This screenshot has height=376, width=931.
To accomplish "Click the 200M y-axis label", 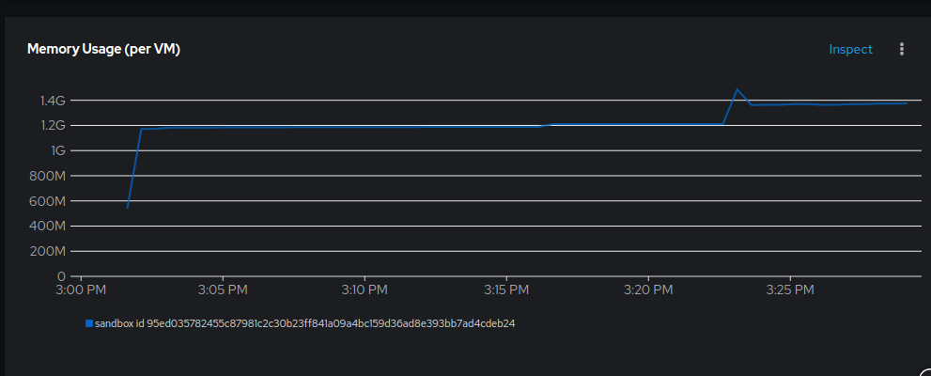I will pyautogui.click(x=46, y=252).
